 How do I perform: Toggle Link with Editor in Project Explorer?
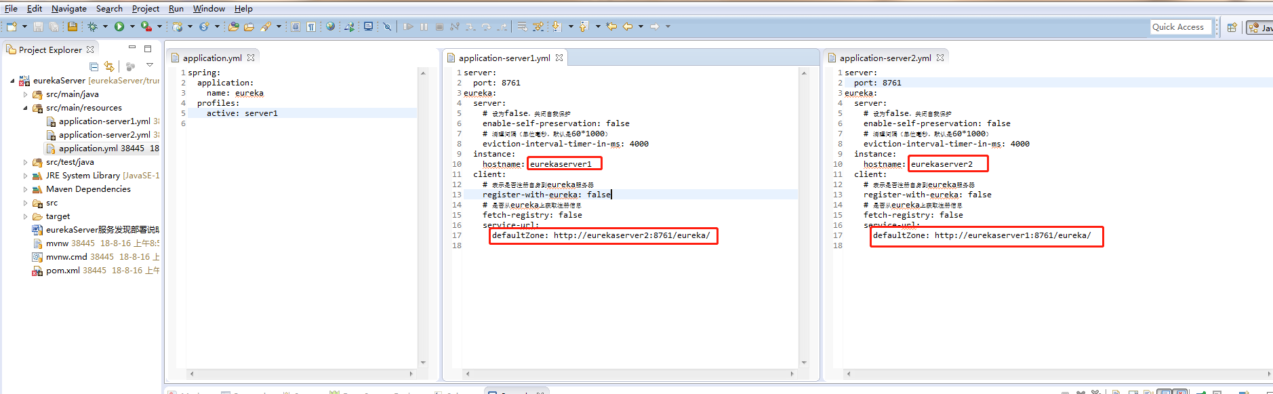coord(109,66)
